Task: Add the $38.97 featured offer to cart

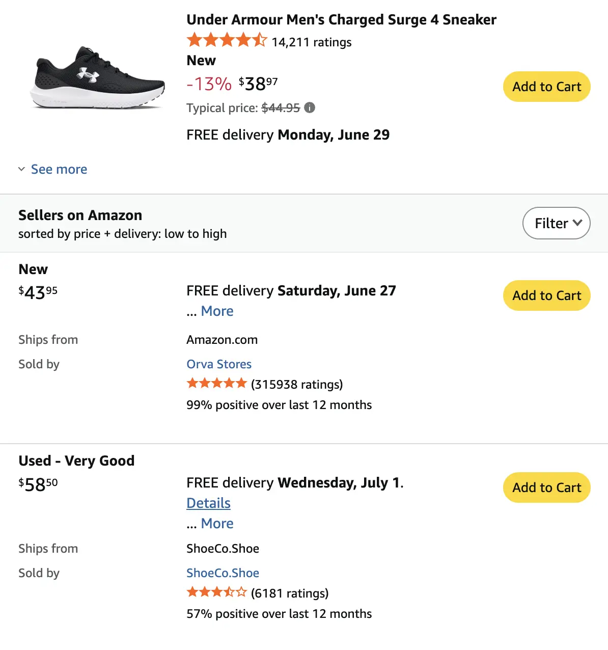Action: click(547, 87)
